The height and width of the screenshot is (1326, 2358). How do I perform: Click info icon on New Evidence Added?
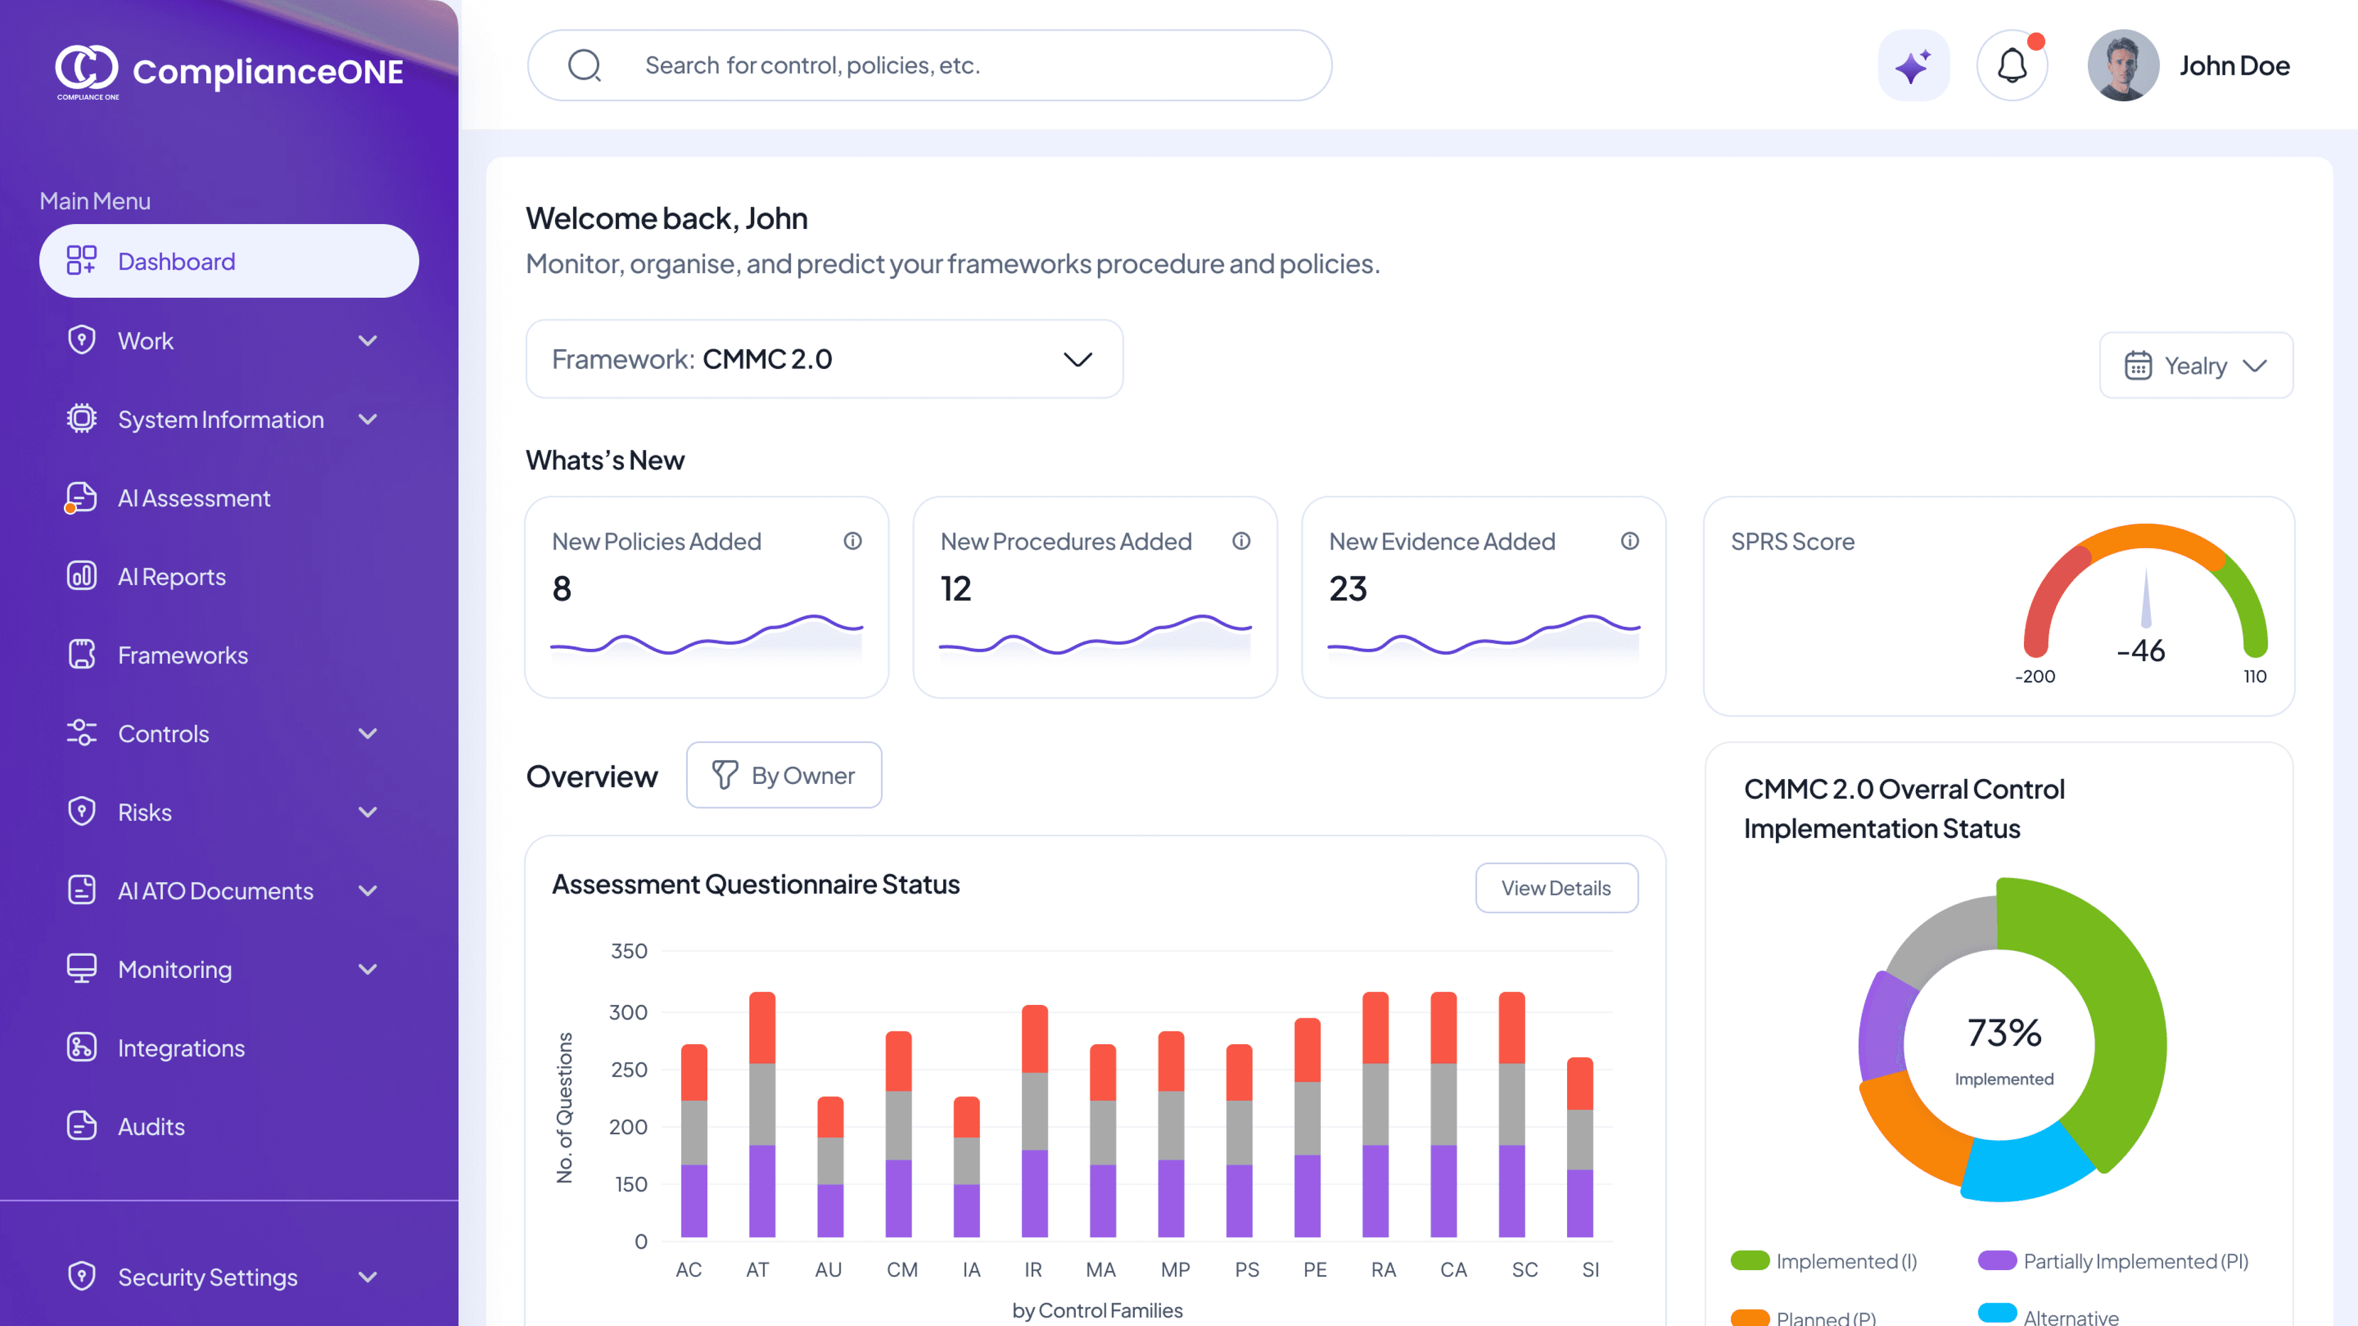coord(1629,541)
